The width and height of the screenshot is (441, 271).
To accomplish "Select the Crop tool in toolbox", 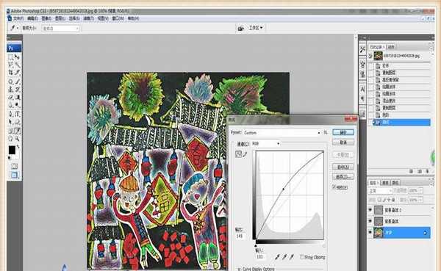I will 11,73.
